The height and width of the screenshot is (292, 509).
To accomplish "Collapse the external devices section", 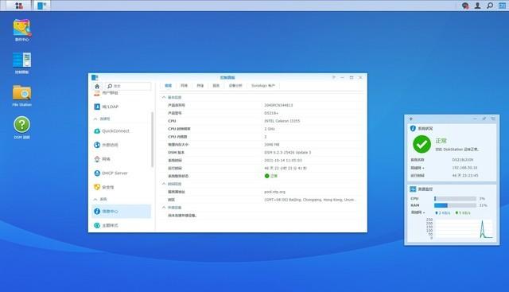I will pyautogui.click(x=164, y=207).
